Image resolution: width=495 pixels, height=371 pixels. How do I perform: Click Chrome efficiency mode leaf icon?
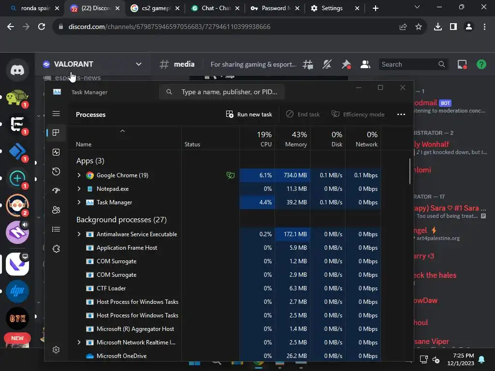[x=231, y=175]
